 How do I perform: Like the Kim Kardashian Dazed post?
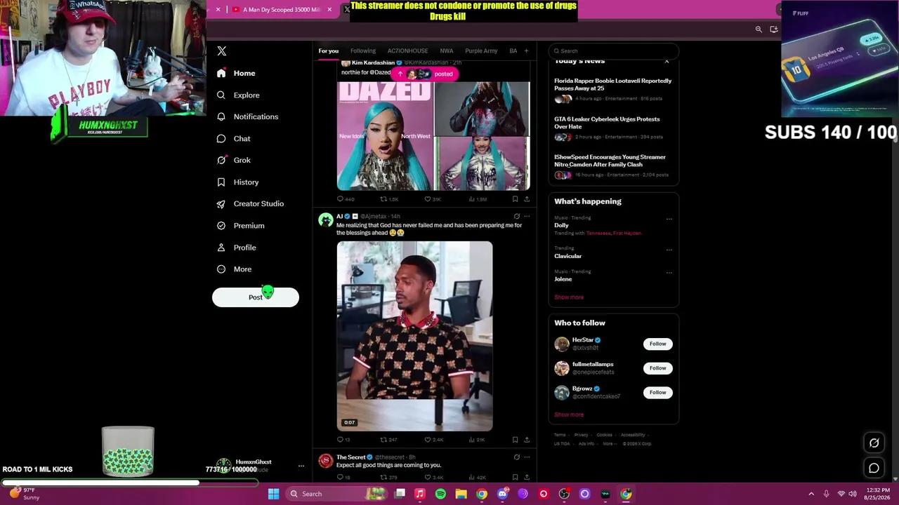(428, 199)
